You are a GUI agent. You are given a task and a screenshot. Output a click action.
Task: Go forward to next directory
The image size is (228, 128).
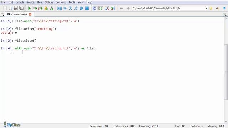(128, 8)
